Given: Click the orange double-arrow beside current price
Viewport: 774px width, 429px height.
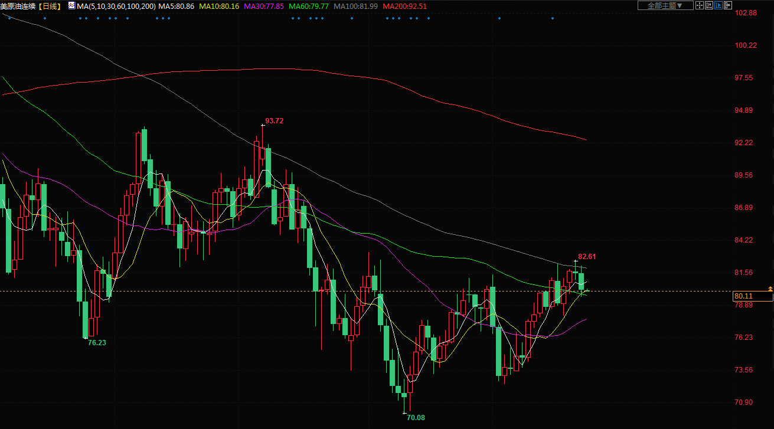Looking at the screenshot, I should [x=770, y=288].
